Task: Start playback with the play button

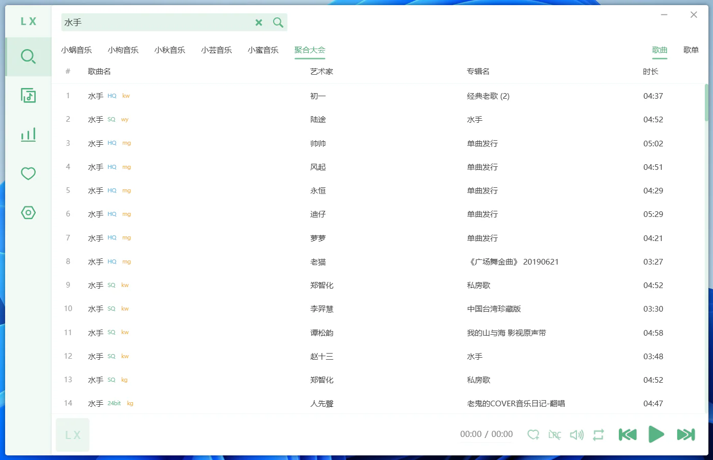Action: [x=656, y=434]
